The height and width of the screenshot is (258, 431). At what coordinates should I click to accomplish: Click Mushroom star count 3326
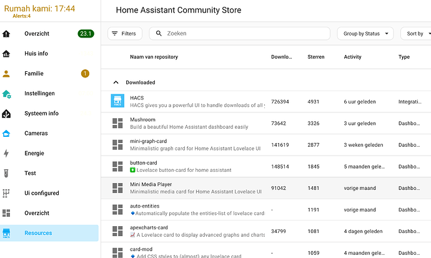tap(314, 123)
